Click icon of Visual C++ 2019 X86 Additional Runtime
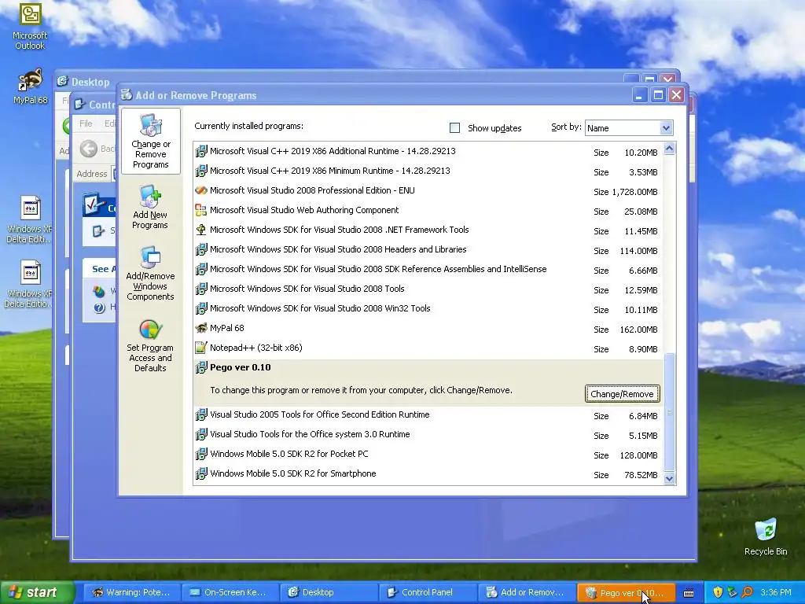Viewport: 805px width, 604px height. (201, 151)
